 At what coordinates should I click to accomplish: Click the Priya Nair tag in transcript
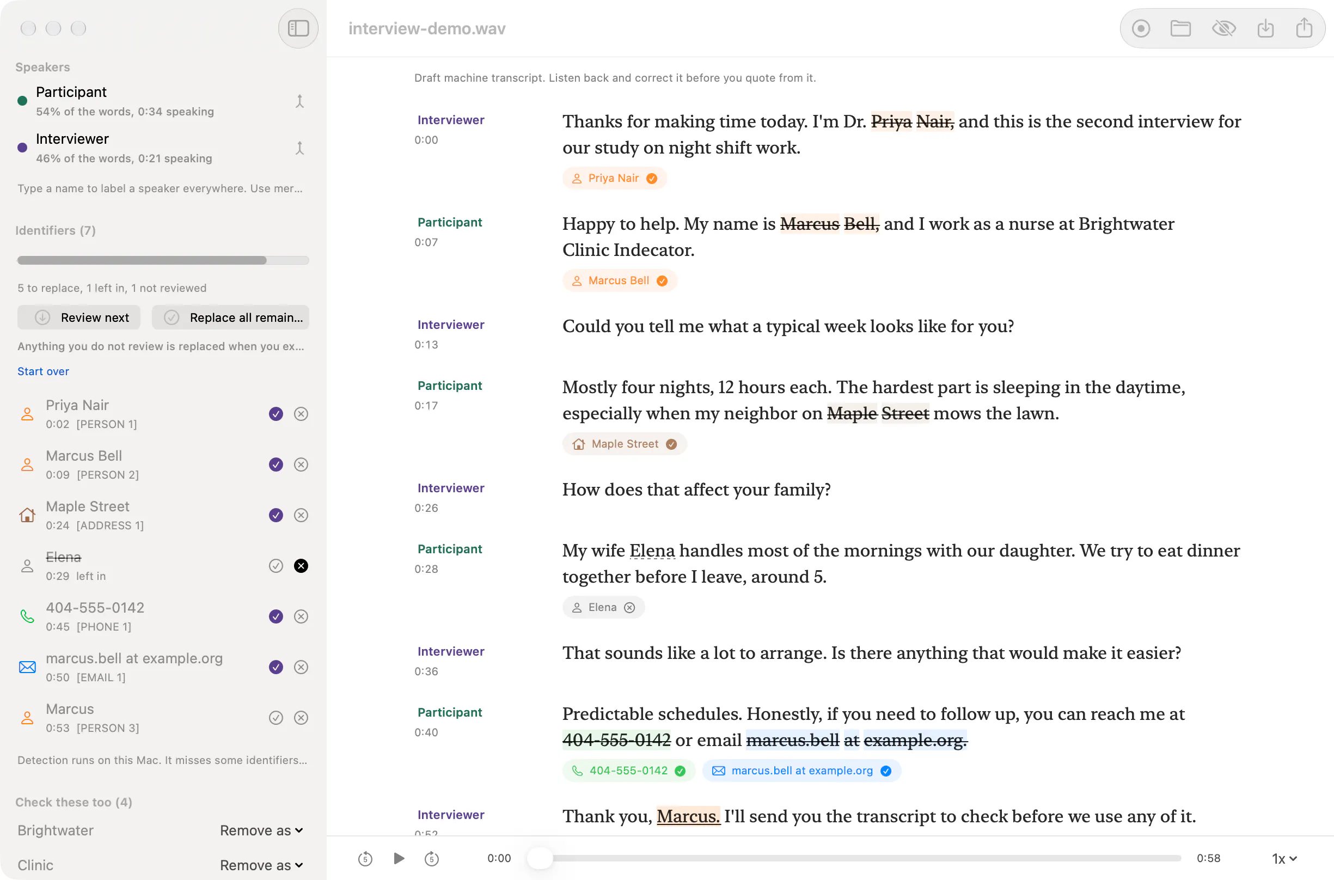tap(614, 178)
